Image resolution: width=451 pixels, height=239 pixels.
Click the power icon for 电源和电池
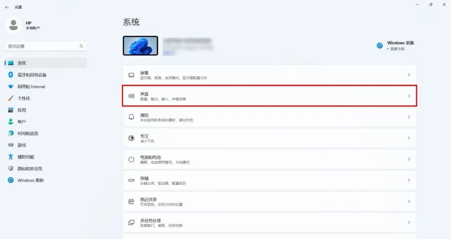(x=131, y=159)
